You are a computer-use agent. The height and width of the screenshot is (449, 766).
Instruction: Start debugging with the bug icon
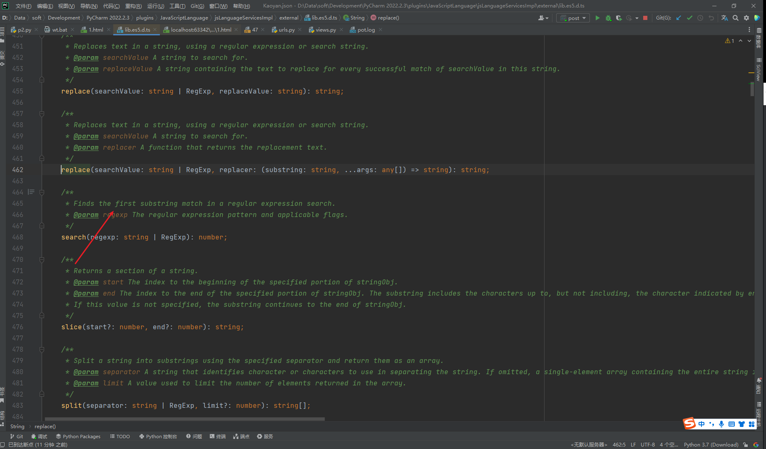(x=608, y=18)
